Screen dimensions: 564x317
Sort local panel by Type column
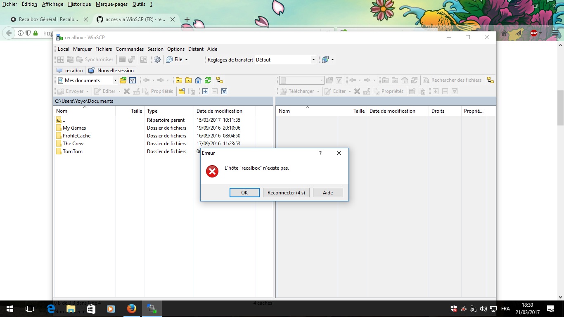coord(169,111)
